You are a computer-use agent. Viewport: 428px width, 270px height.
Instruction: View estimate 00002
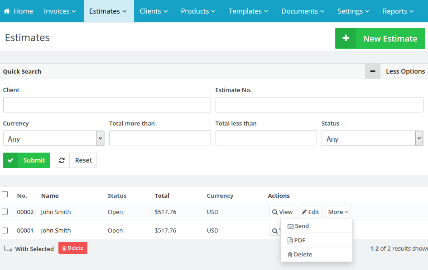(282, 212)
